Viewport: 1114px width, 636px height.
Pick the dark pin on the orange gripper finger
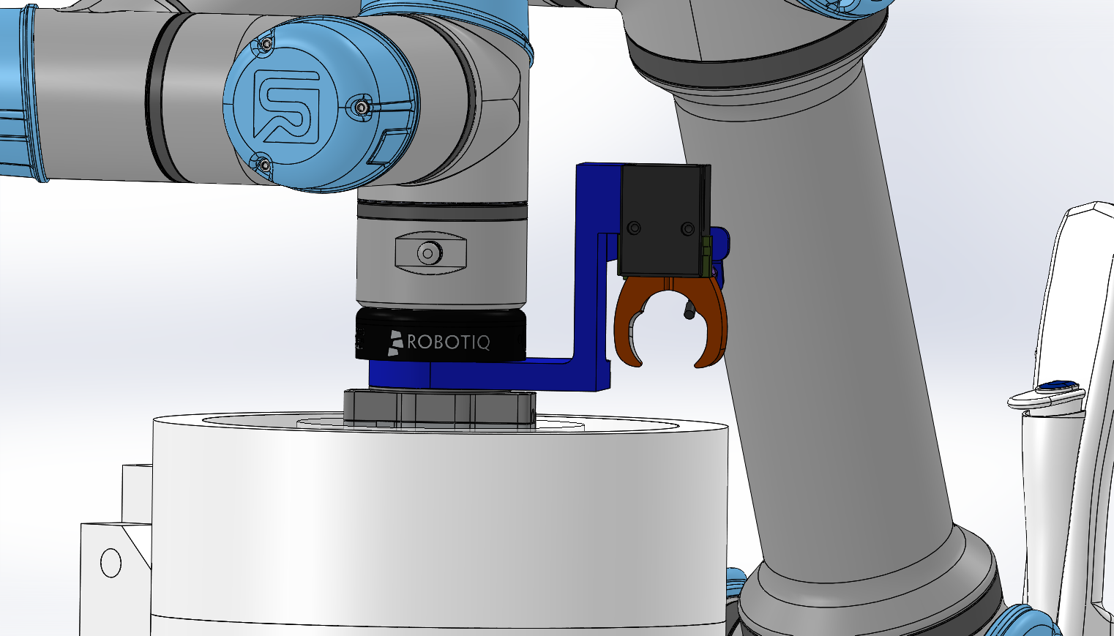689,309
